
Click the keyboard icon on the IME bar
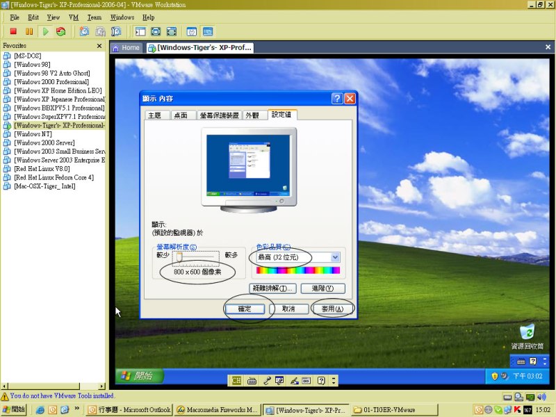pyautogui.click(x=252, y=381)
